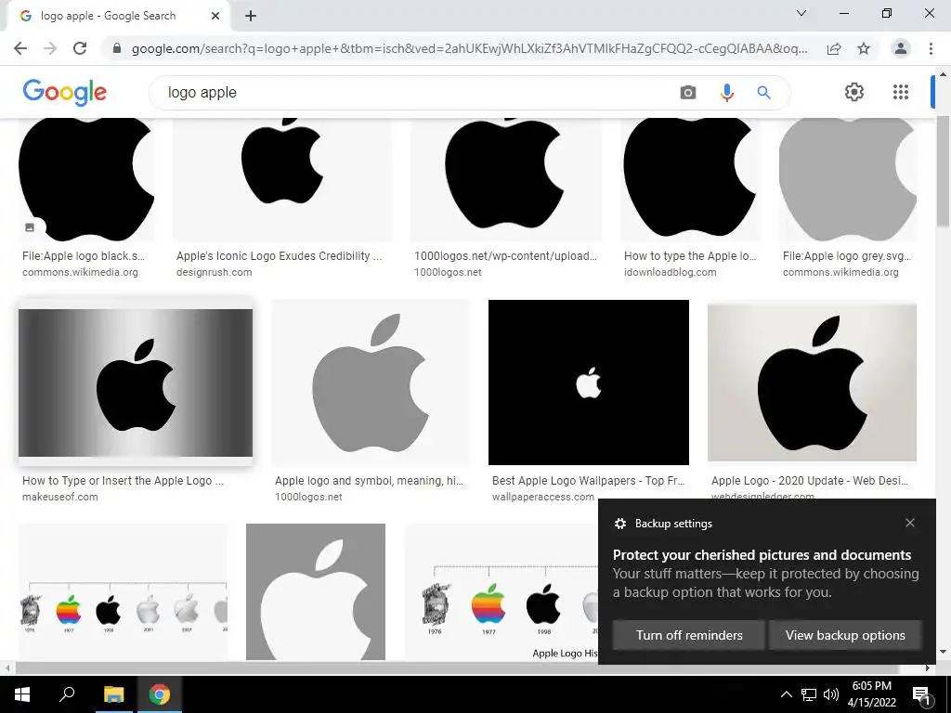Open the 1000logos.net wp-content Apple image
The width and height of the screenshot is (951, 713).
[506, 179]
